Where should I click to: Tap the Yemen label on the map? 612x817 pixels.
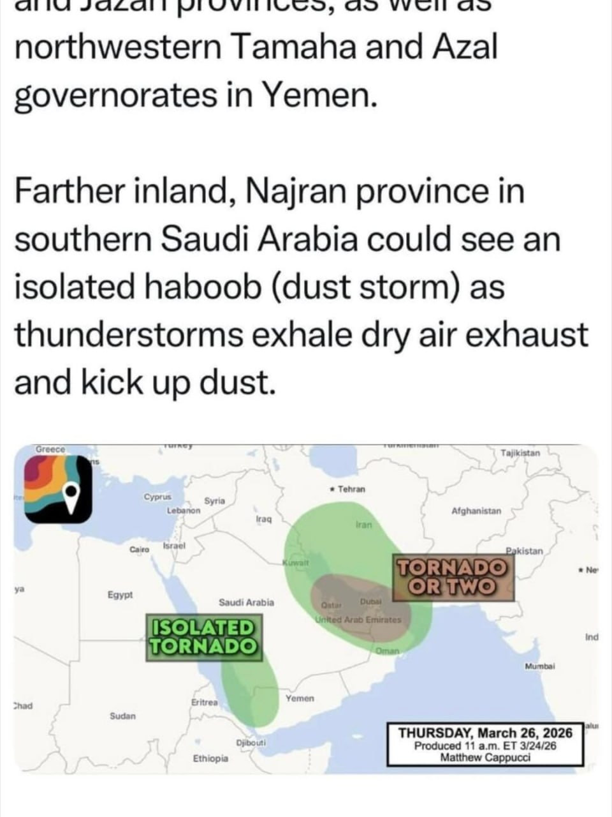coord(300,698)
